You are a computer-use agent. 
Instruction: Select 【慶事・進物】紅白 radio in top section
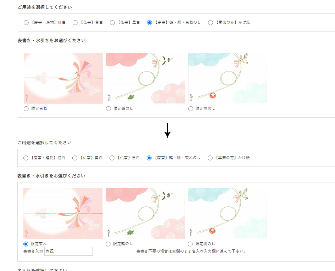26,23
